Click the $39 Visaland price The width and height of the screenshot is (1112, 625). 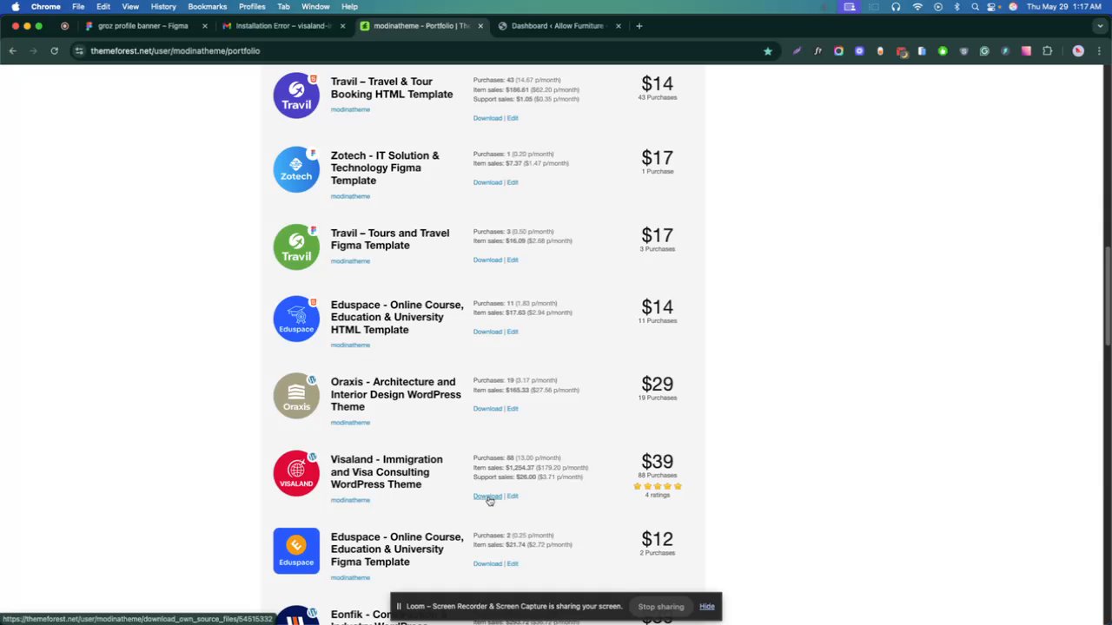tap(658, 462)
